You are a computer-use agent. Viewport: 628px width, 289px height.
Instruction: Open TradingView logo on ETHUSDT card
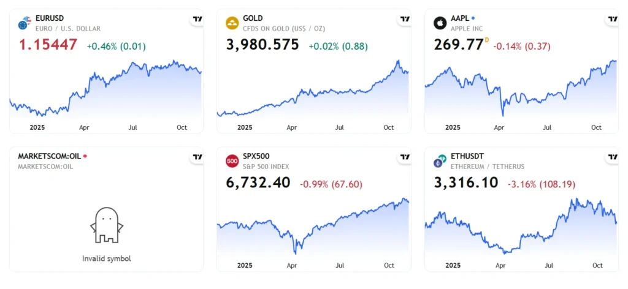point(612,157)
